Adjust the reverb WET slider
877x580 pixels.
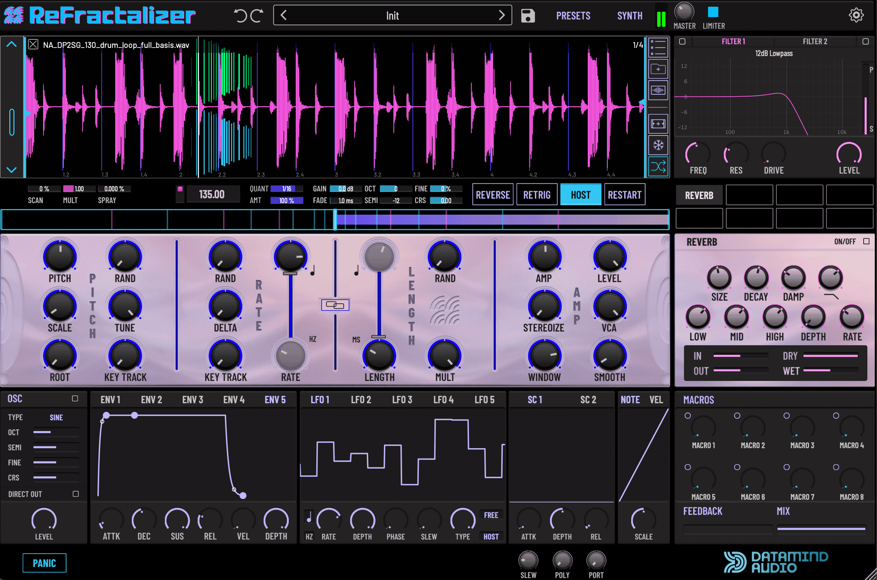(831, 370)
